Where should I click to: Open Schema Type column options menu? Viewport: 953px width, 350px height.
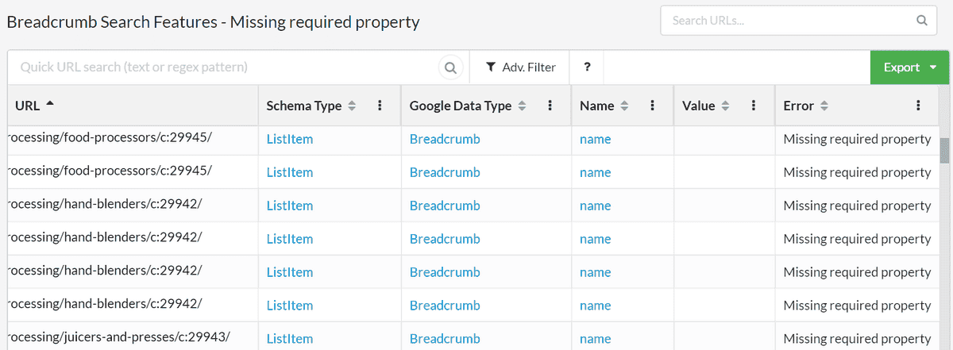[x=380, y=106]
